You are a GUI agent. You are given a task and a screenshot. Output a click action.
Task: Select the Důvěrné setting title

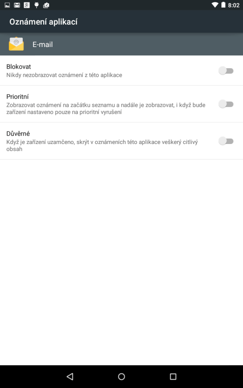tap(18, 133)
